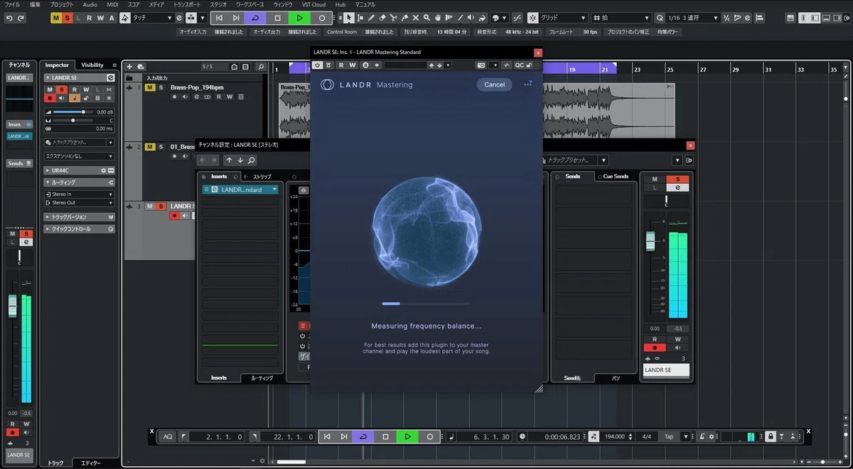Open VST Cloud menu
Screen dimensions: 853x469
pyautogui.click(x=313, y=4)
